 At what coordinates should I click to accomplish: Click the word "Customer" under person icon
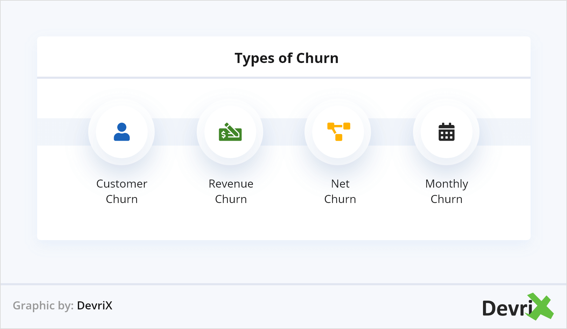(122, 184)
